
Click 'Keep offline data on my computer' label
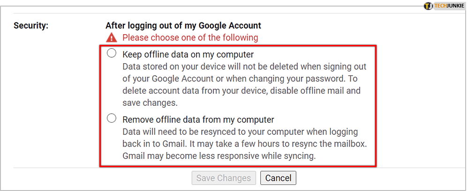click(188, 54)
